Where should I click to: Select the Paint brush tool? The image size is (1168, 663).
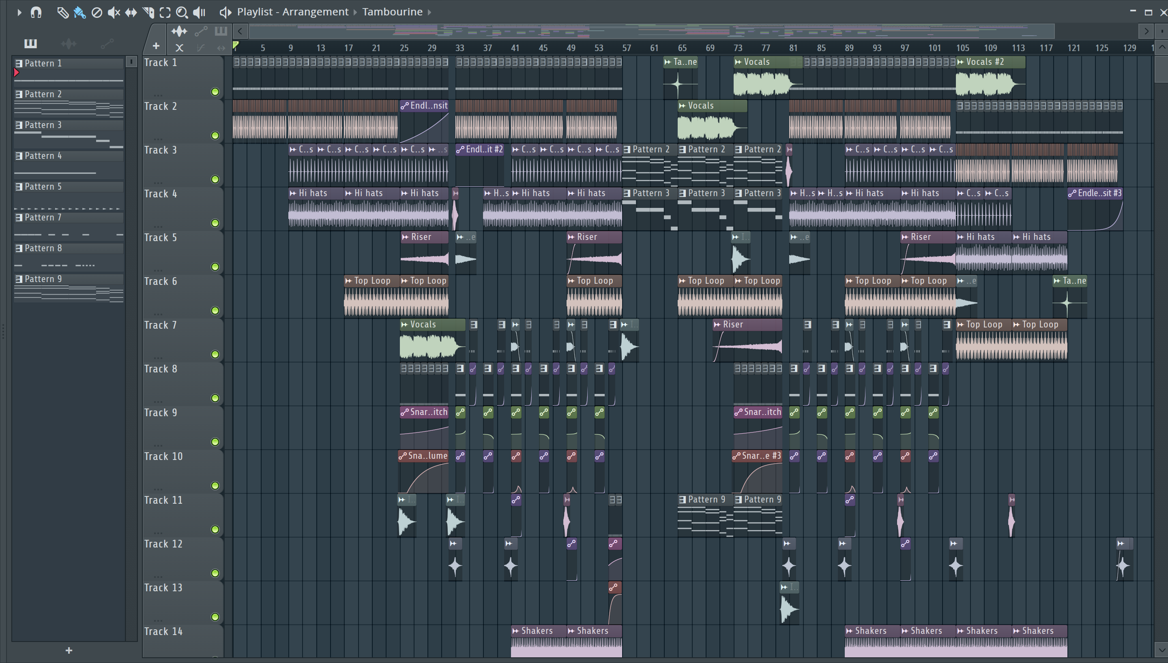80,12
